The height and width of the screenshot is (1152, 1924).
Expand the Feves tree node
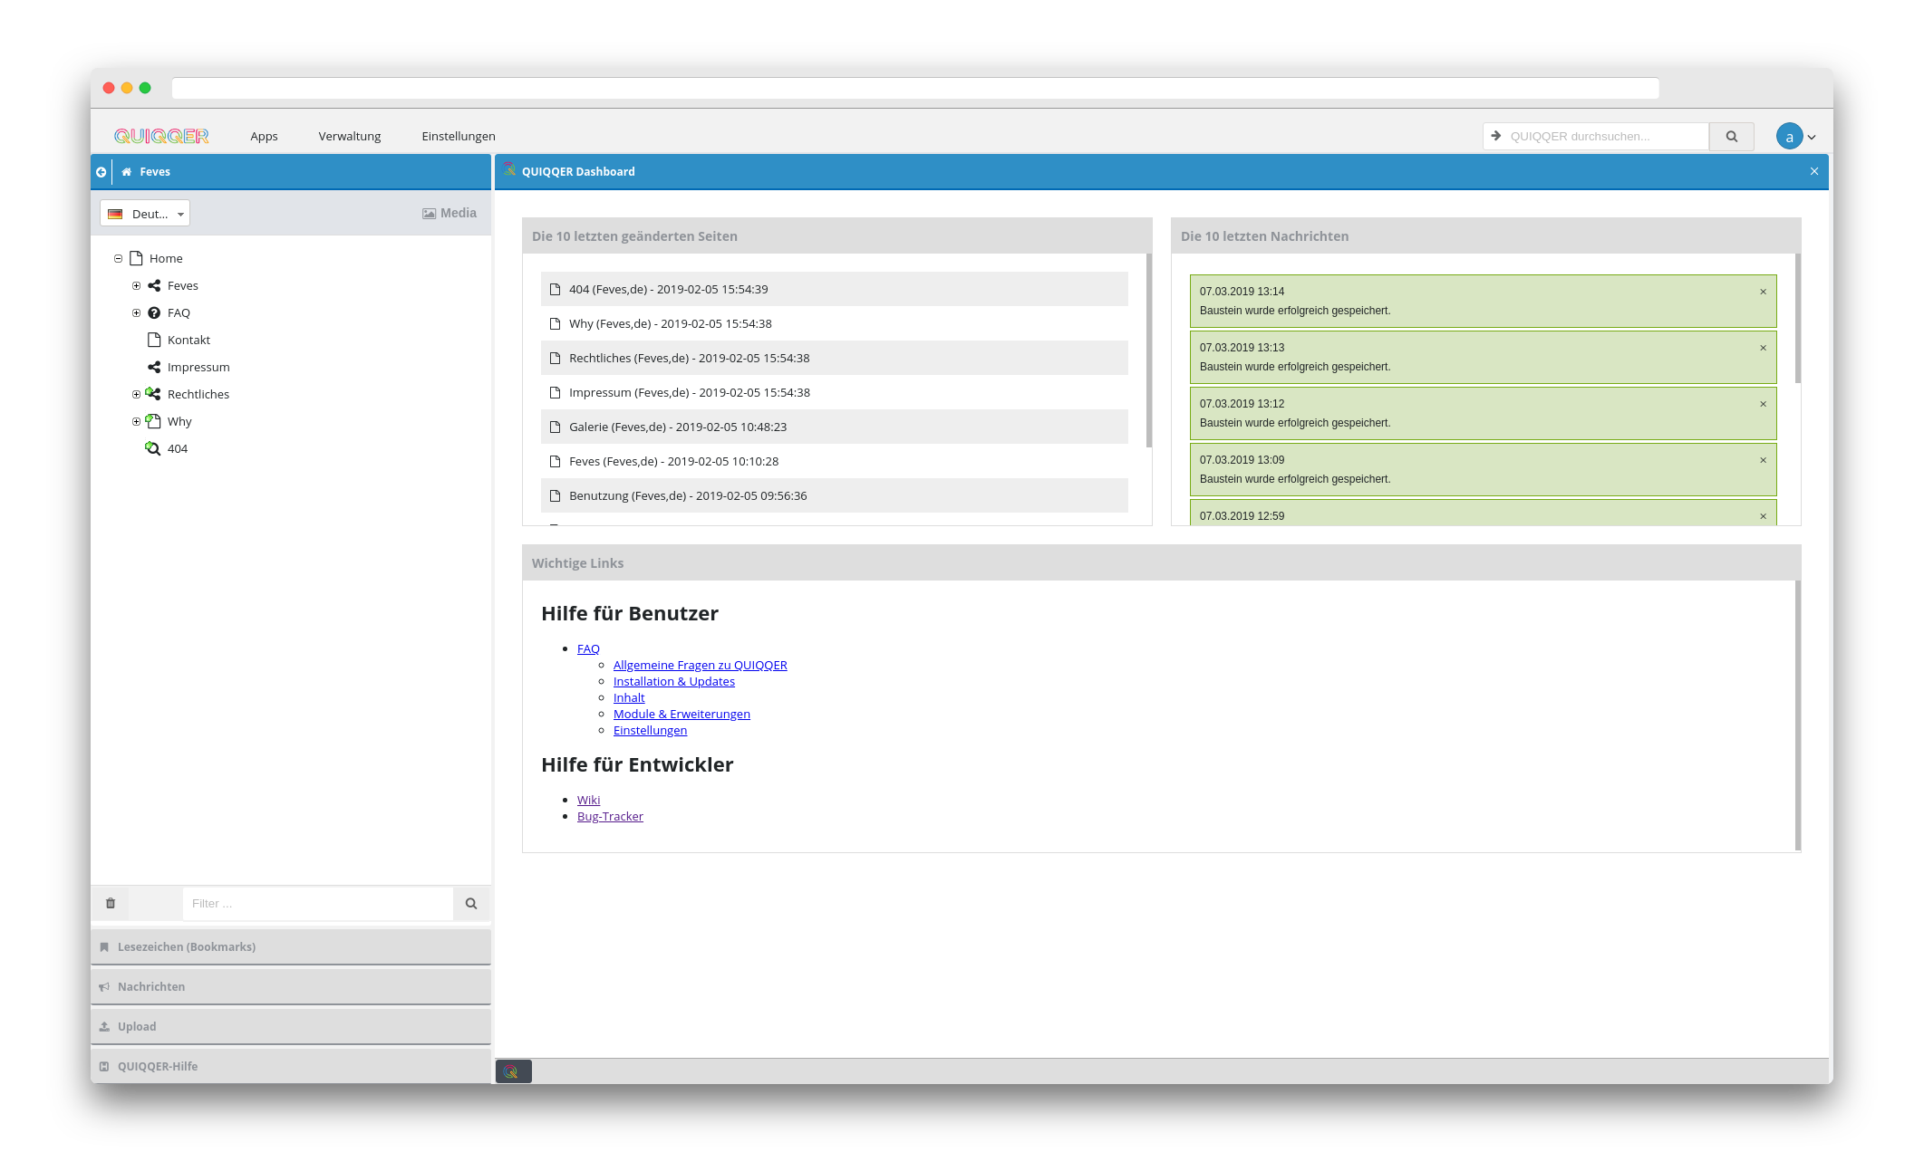[x=136, y=285]
